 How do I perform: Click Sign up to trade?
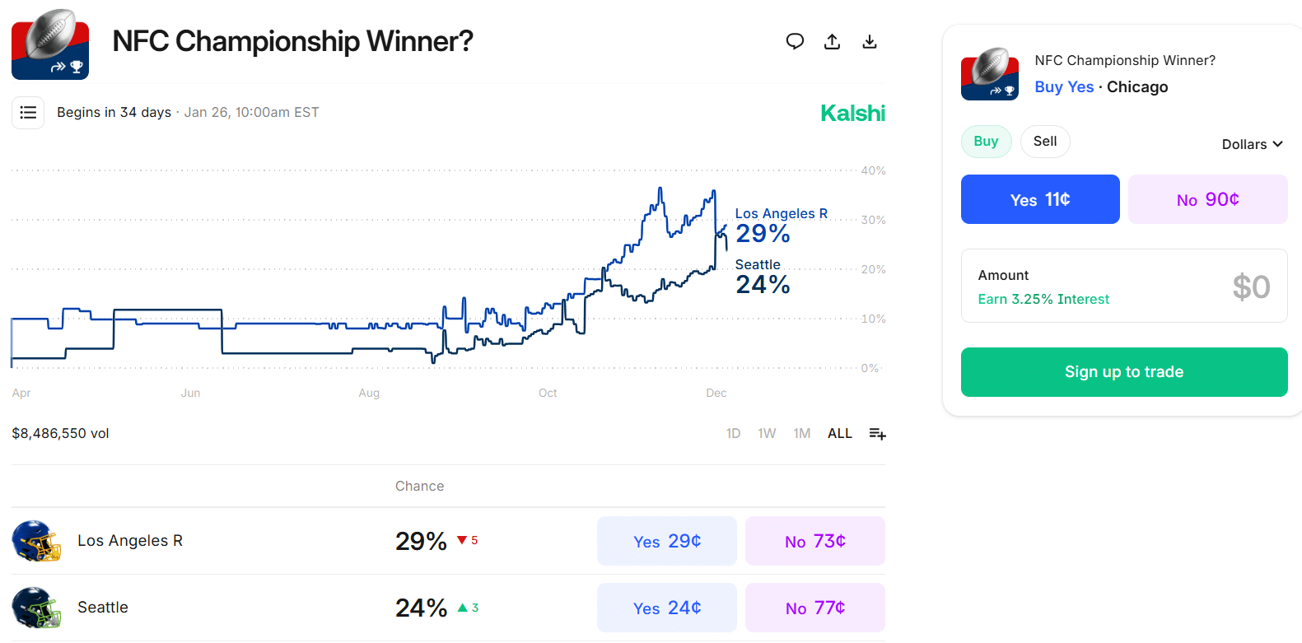(1124, 372)
